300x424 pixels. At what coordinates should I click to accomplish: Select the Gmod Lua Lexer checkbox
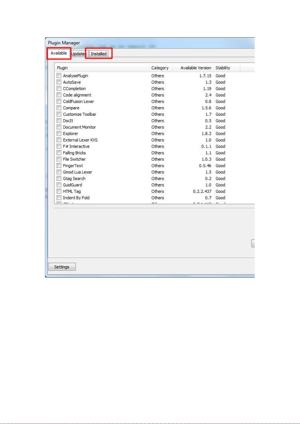pyautogui.click(x=59, y=172)
